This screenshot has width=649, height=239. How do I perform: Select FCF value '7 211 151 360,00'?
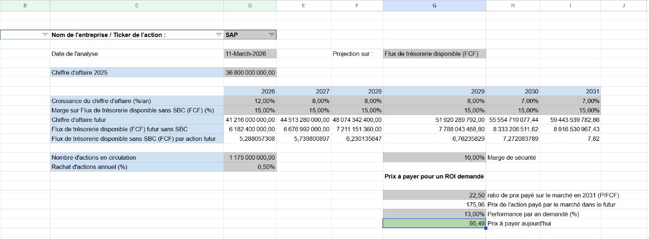tap(356, 129)
